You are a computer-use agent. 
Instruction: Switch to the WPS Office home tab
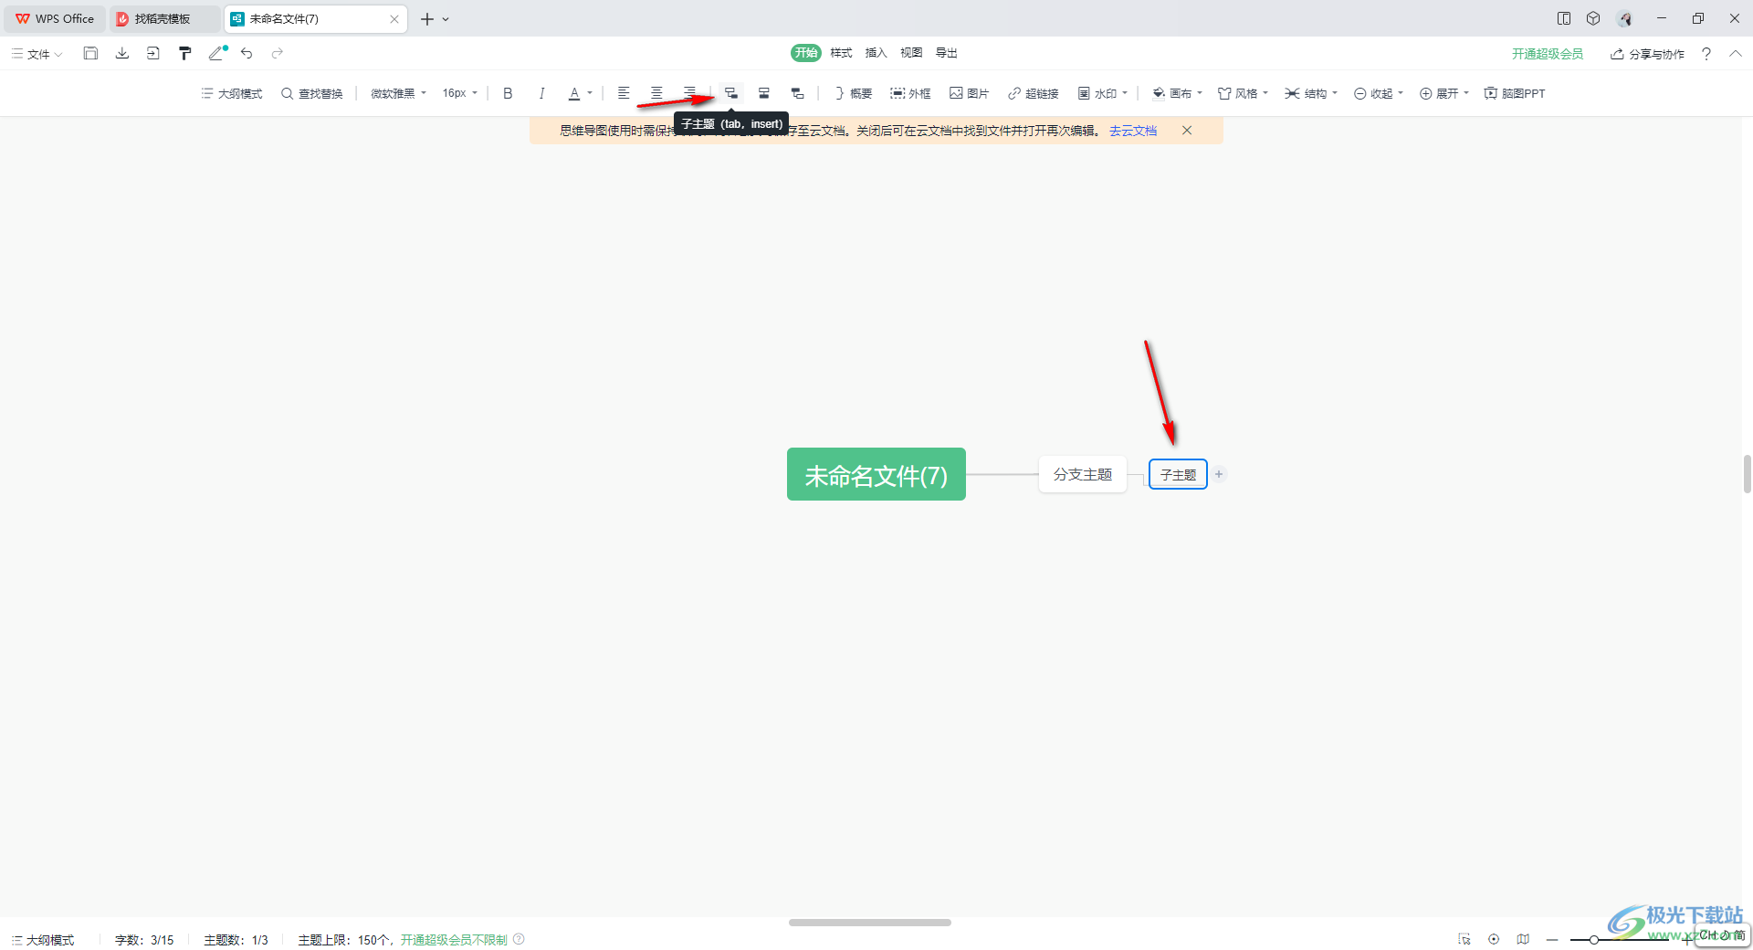55,18
